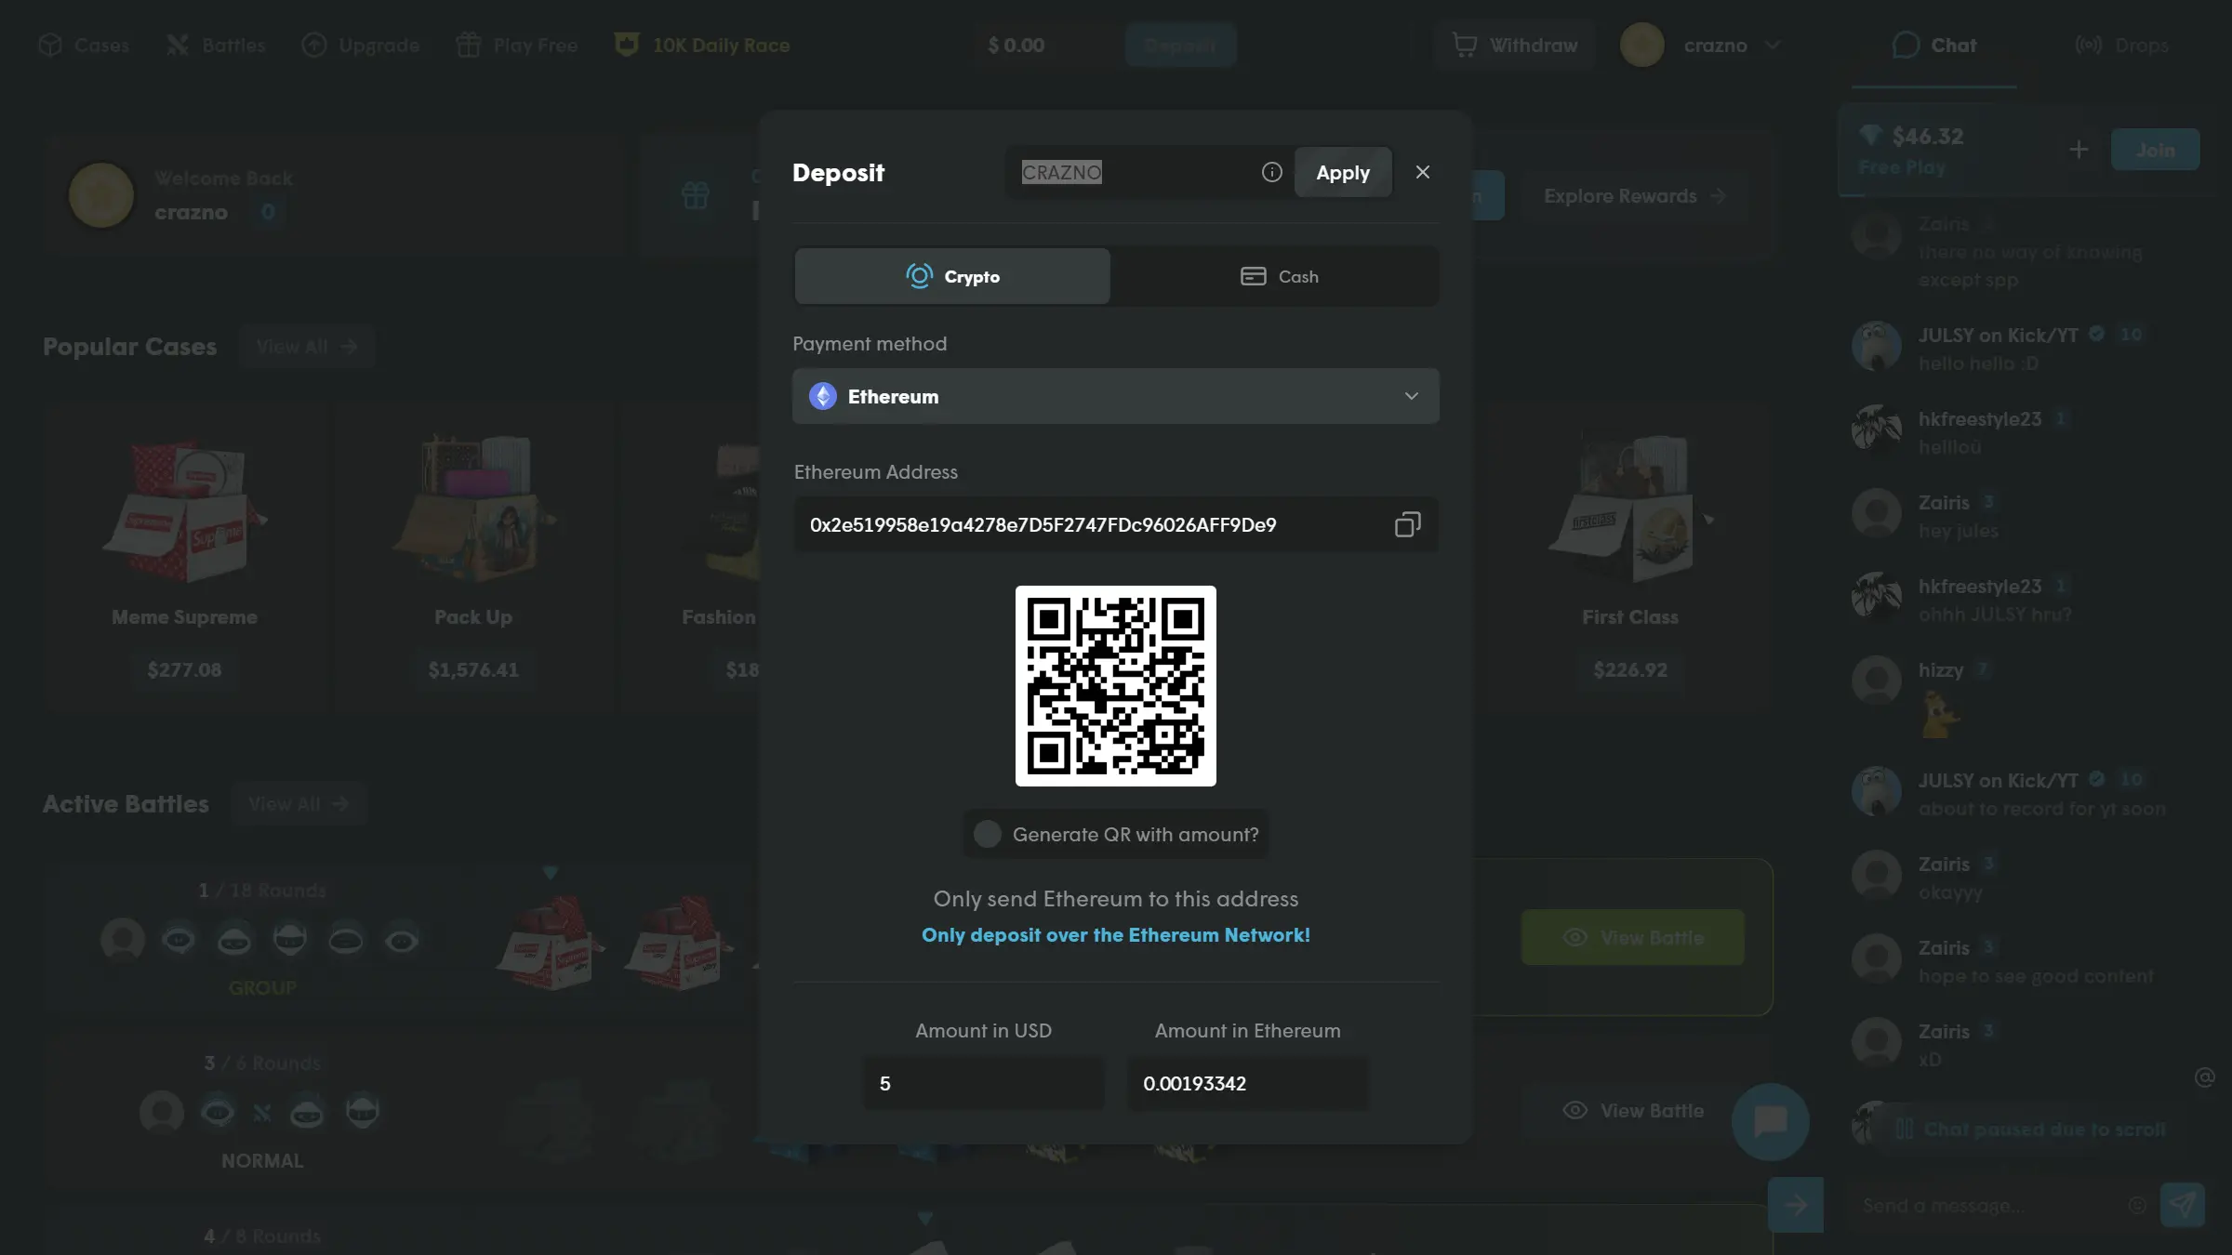
Task: Open Play Free in the top navigation
Action: coord(517,45)
